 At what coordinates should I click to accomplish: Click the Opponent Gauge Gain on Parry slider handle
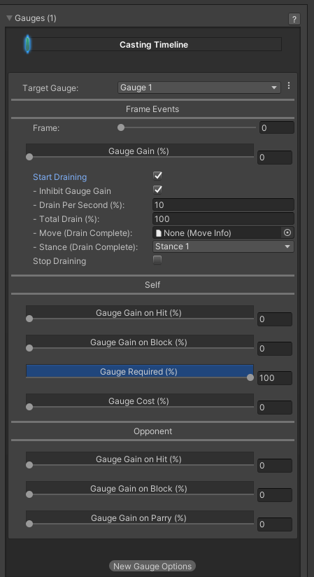coord(29,524)
